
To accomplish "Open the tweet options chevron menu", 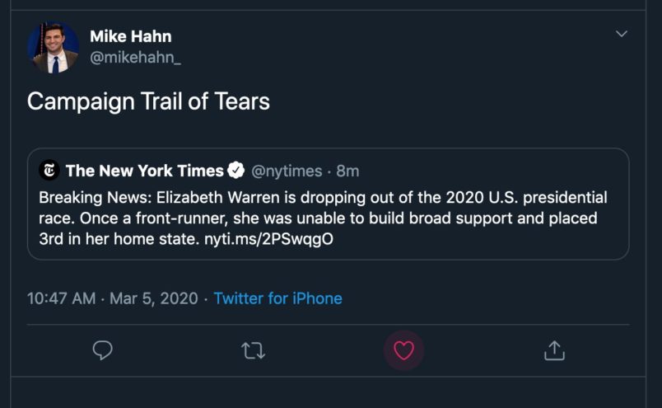I will point(622,34).
